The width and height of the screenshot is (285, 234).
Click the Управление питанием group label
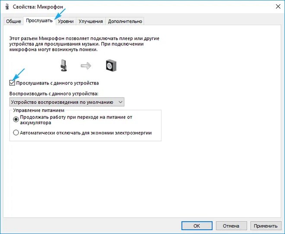[39, 110]
